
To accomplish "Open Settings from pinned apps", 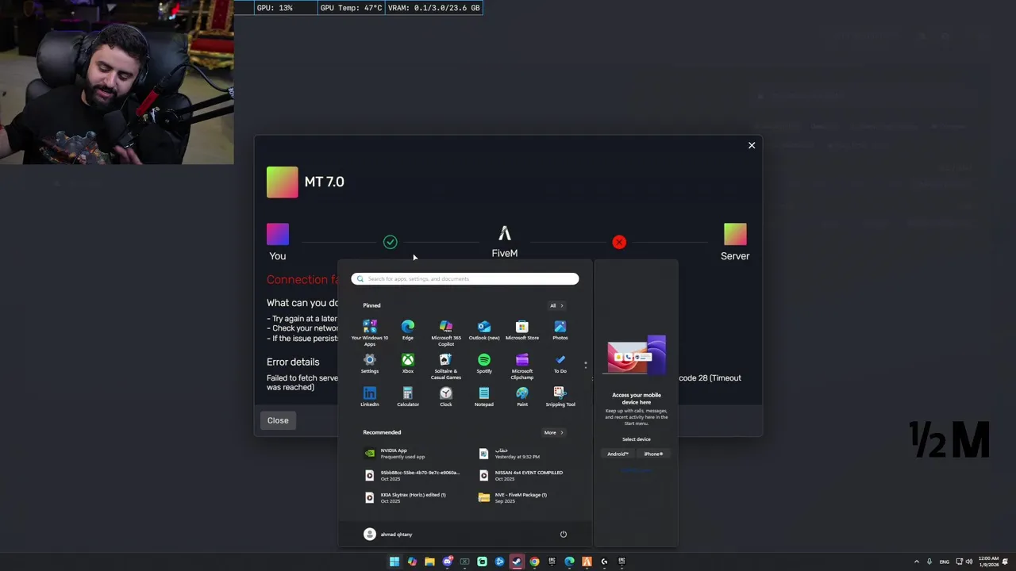I will coord(370,363).
